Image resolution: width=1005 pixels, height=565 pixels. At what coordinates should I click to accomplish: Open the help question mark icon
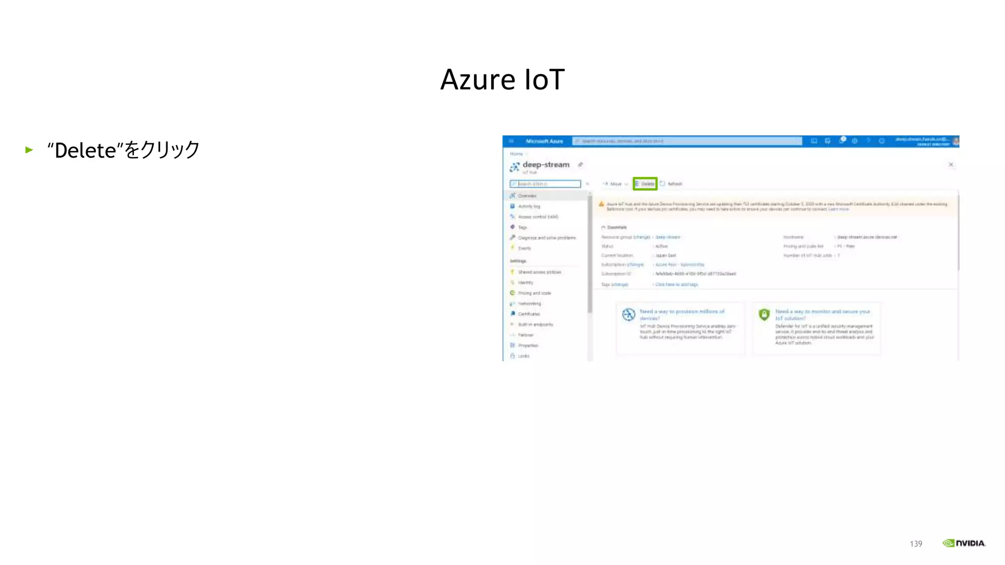pyautogui.click(x=868, y=141)
